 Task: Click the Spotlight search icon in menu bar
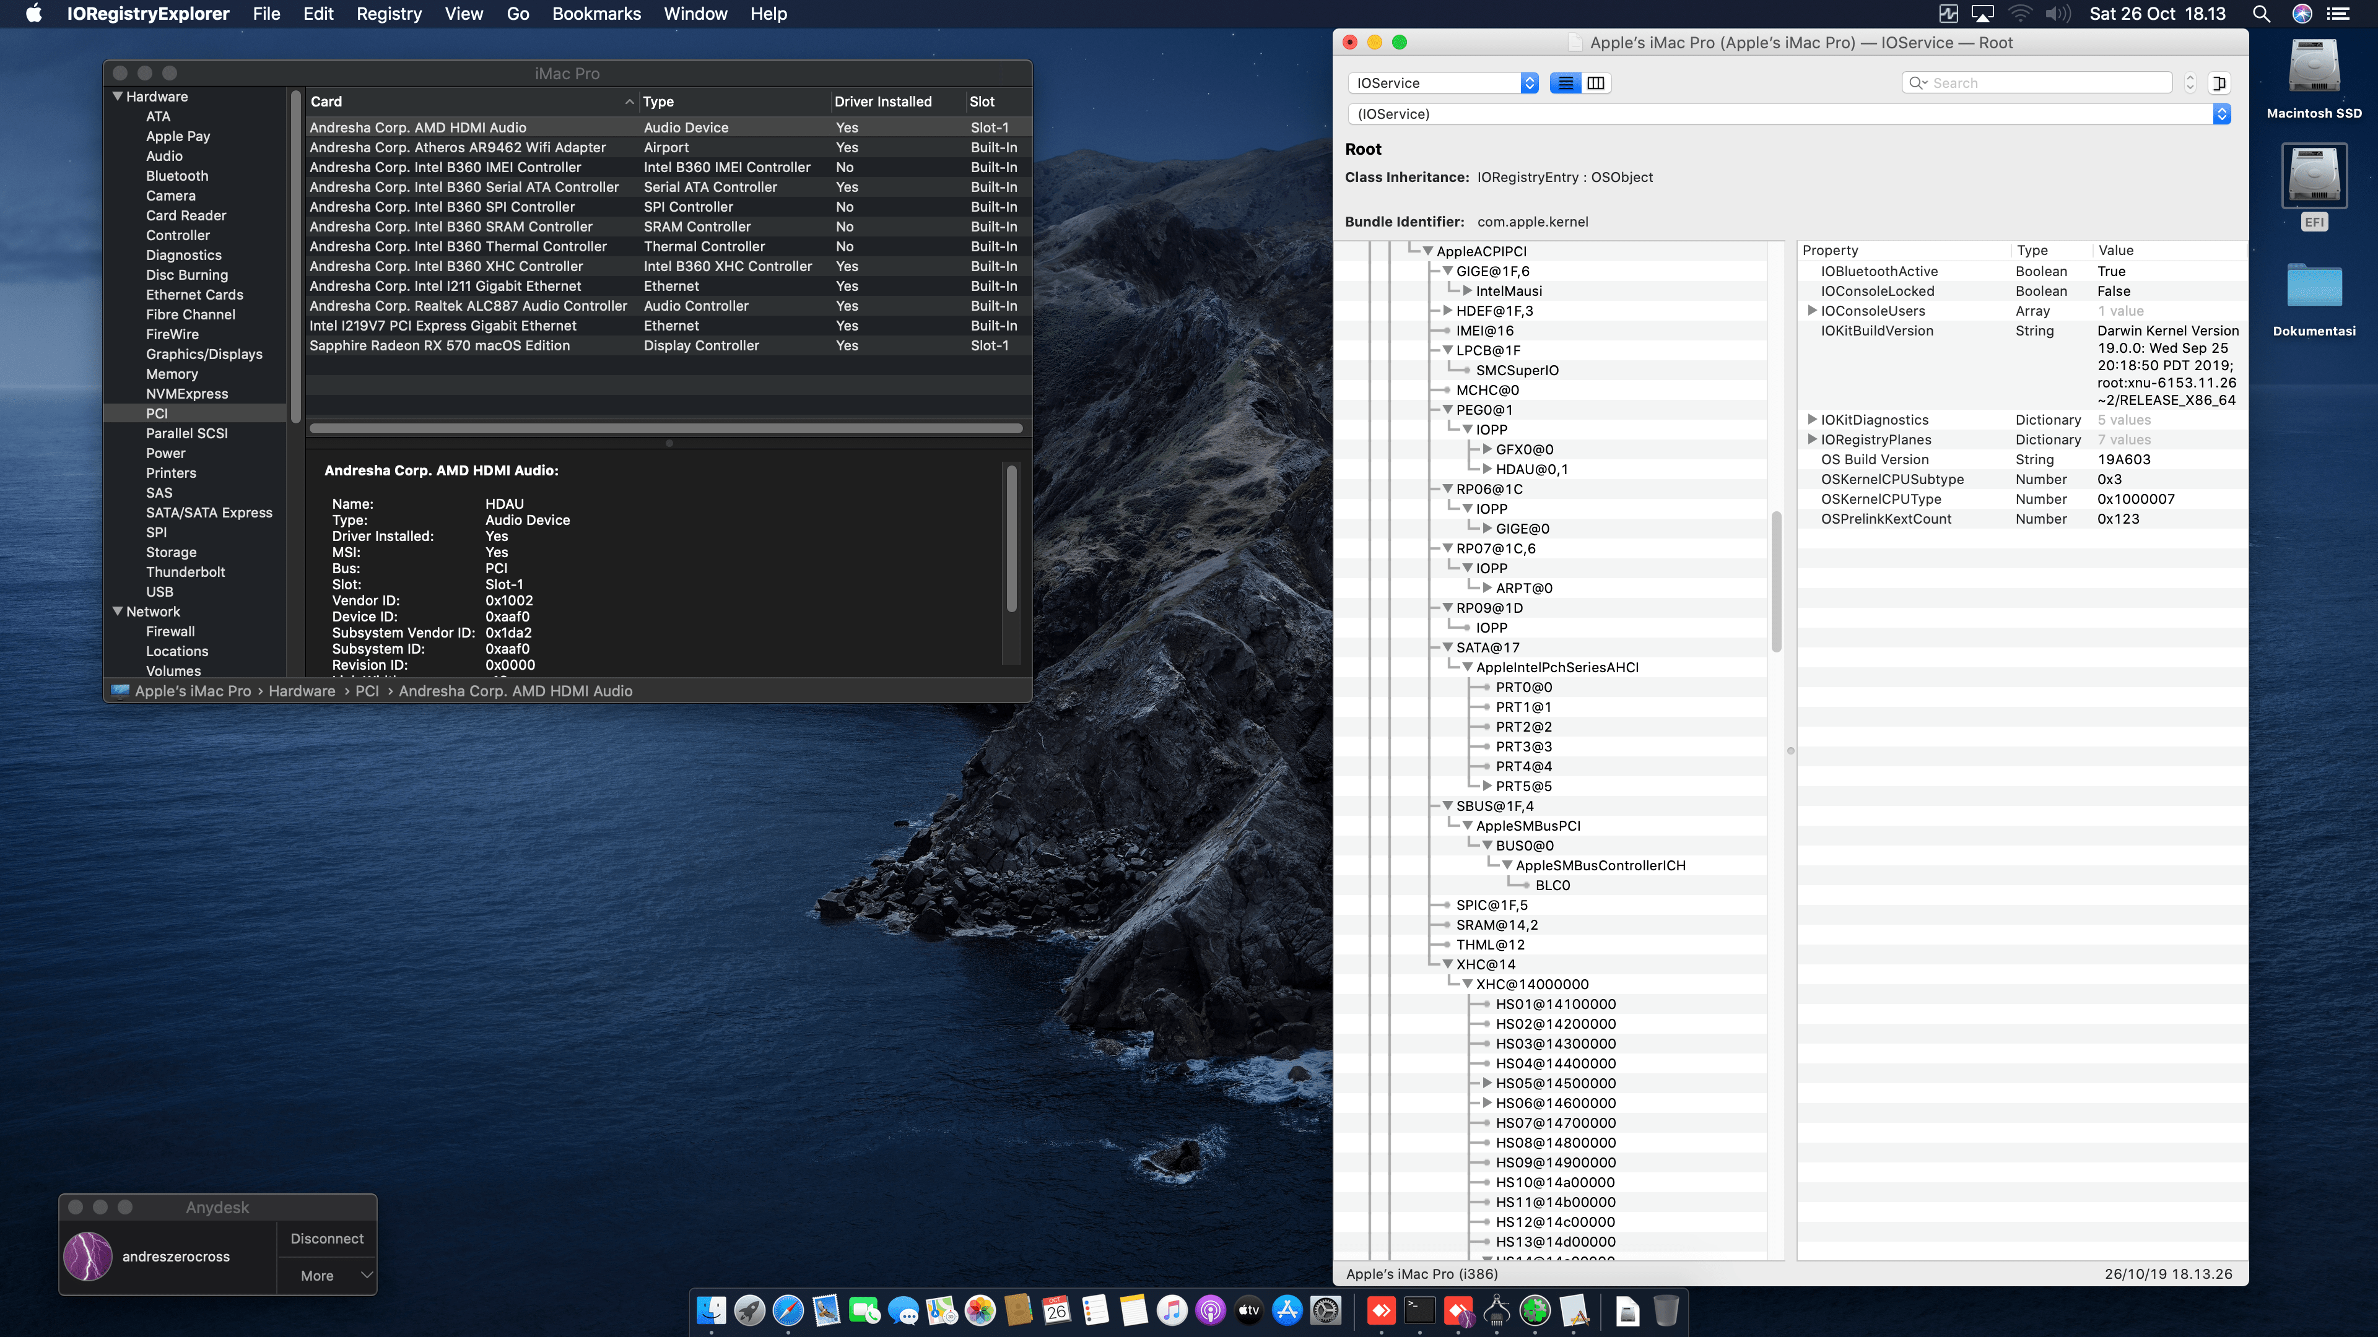[x=2261, y=14]
